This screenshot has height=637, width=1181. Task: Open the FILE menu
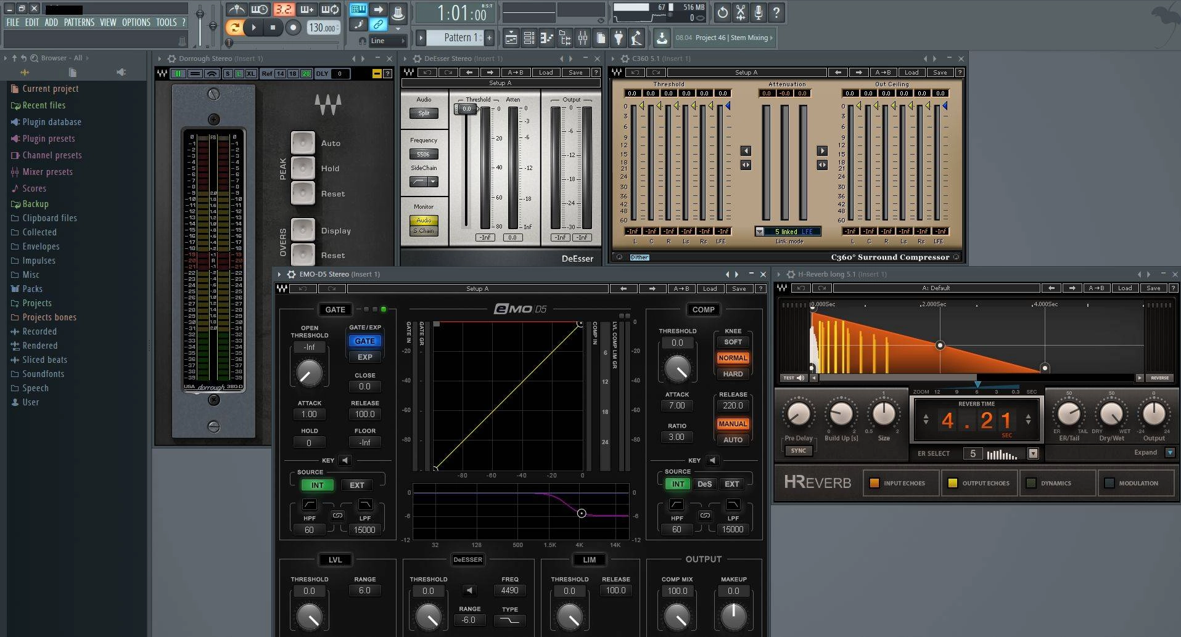(x=12, y=22)
